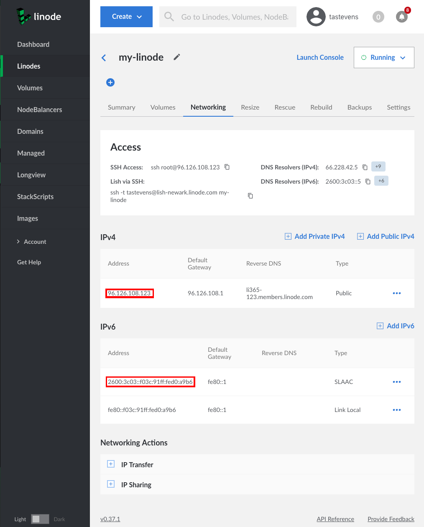The width and height of the screenshot is (424, 527).
Task: Go back using the left arrow icon
Action: pyautogui.click(x=104, y=58)
